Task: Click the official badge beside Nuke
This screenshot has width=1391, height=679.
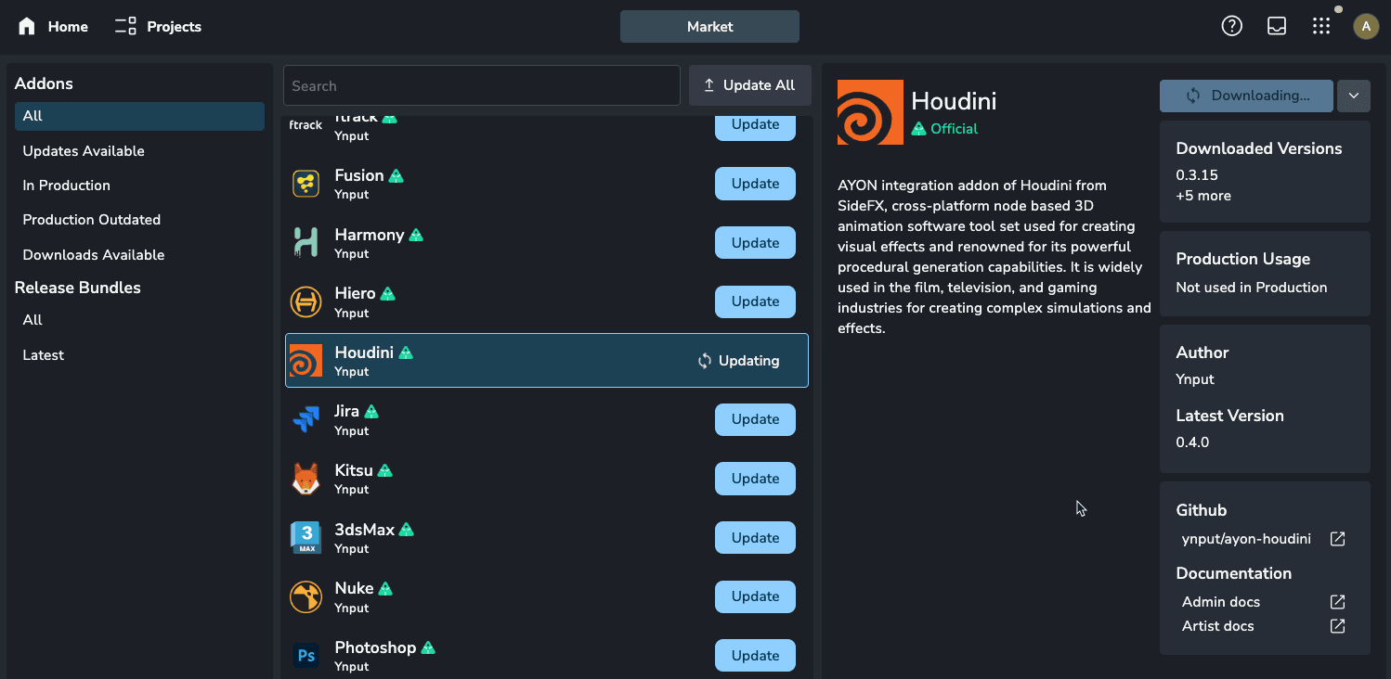Action: (385, 589)
